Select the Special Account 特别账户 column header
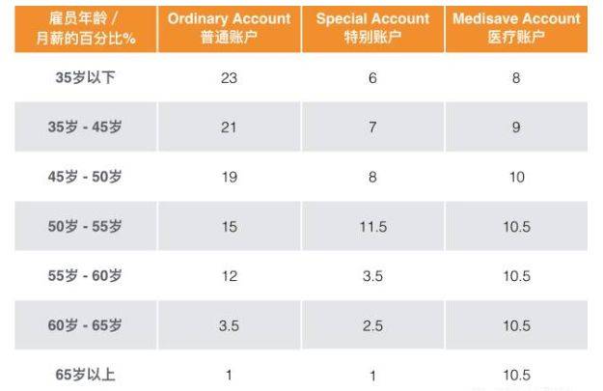 372,28
